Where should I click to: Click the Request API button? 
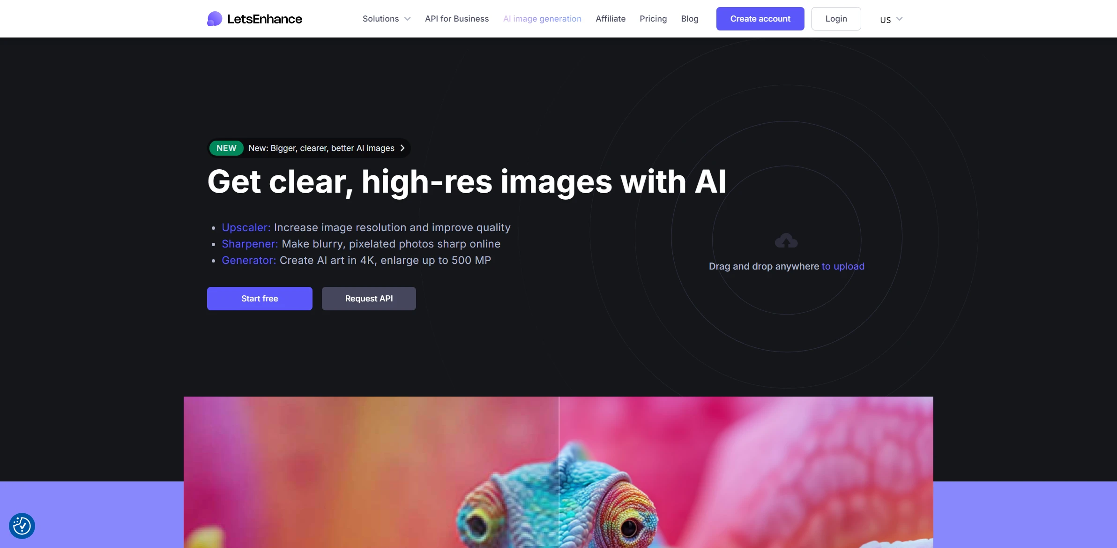click(x=368, y=298)
